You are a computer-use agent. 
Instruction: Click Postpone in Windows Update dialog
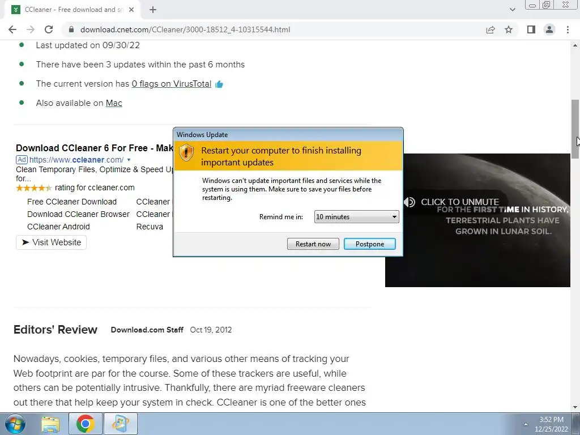click(369, 244)
